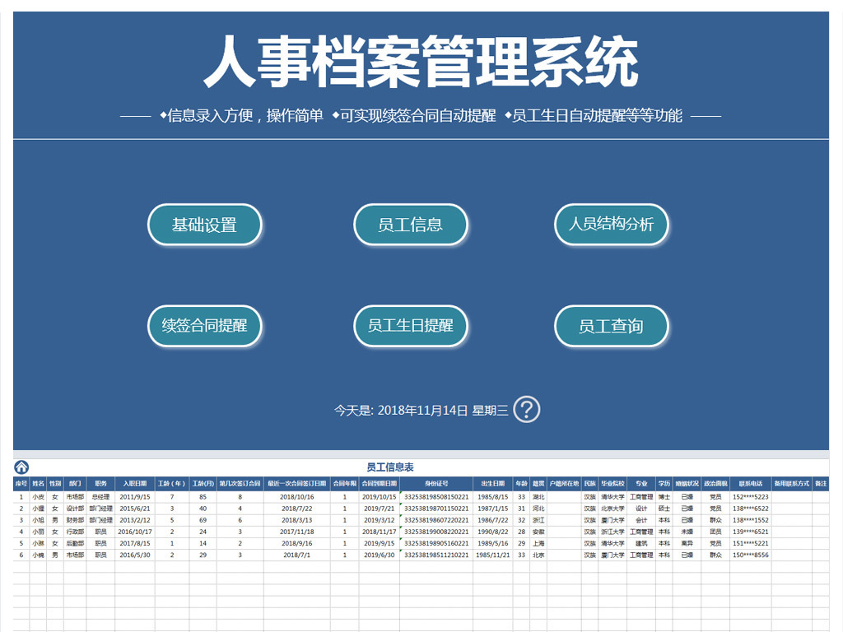843x632 pixels.
Task: Open 续签合同提醒 (Contract Renewal Reminder)
Action: click(x=204, y=326)
